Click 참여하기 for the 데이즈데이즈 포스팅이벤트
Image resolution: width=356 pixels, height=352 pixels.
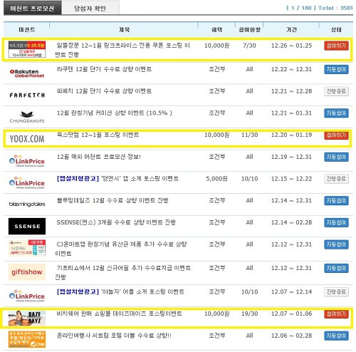point(336,314)
